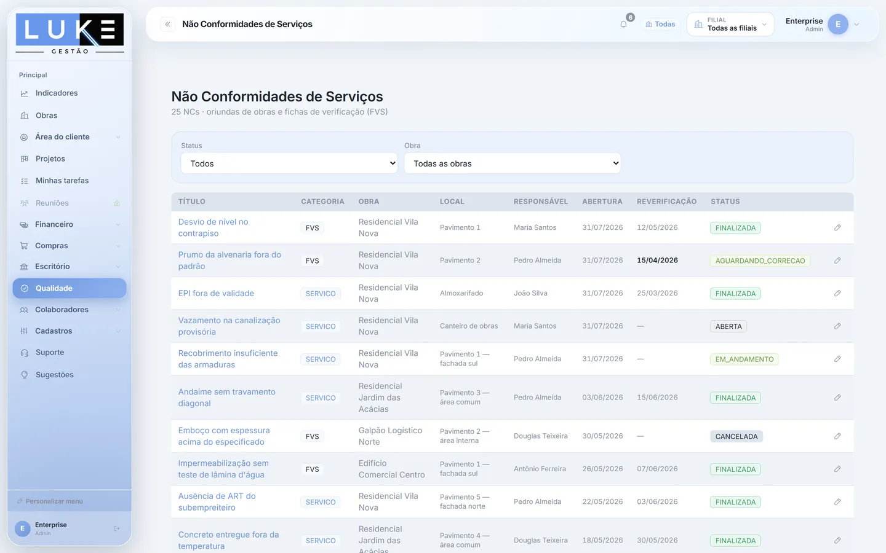Edit the 'Ausência de ART do subempreiteiro' row
886x553 pixels.
pos(837,502)
